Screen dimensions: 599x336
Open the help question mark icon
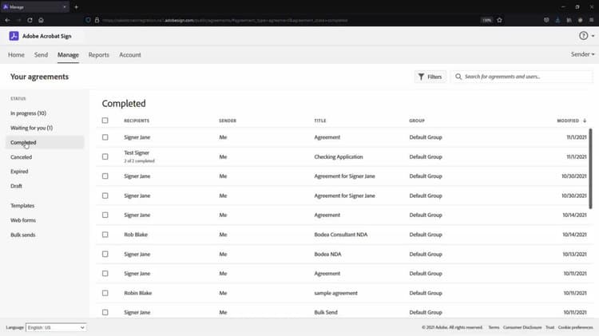[583, 35]
